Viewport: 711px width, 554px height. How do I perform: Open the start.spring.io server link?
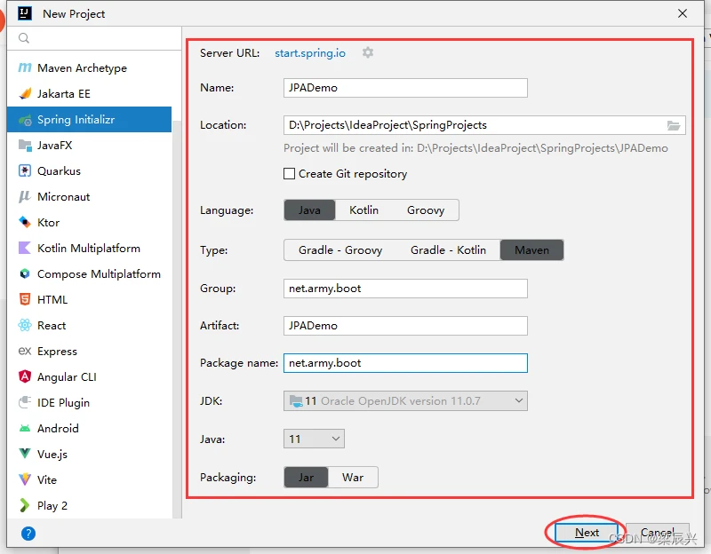tap(310, 53)
